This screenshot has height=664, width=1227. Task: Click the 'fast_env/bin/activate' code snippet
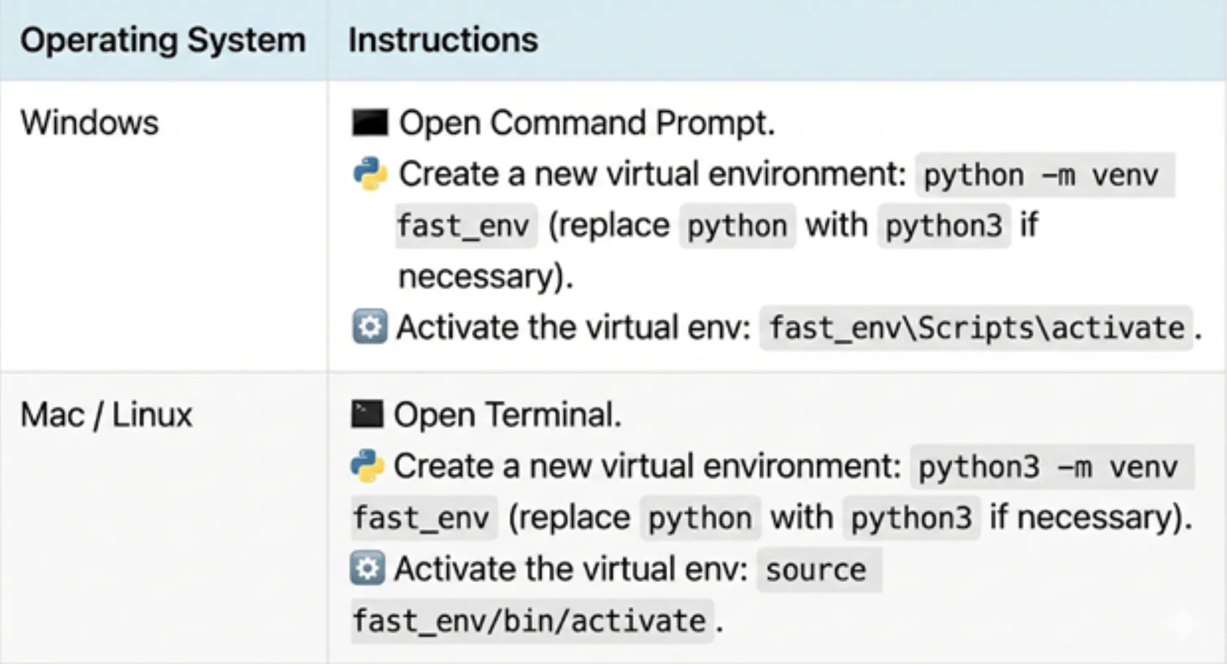point(529,621)
